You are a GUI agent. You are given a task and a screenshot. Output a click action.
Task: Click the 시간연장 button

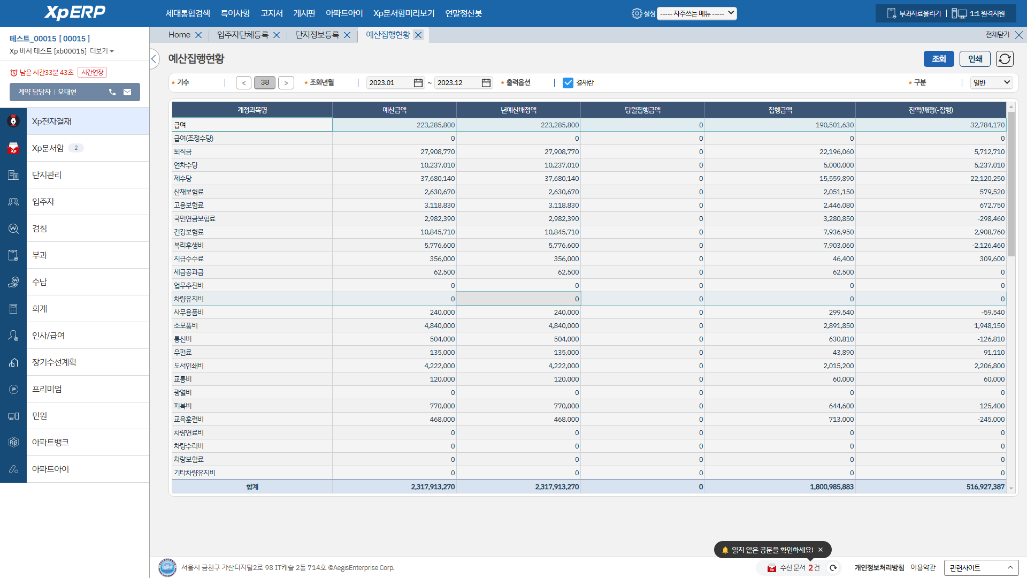[x=93, y=72]
